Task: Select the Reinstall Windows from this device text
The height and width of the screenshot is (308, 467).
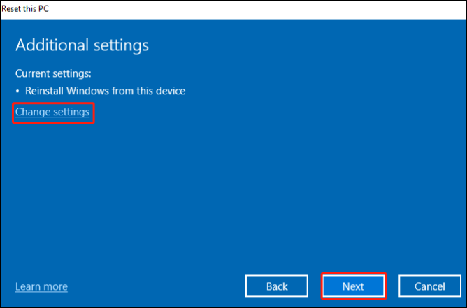Action: point(105,91)
